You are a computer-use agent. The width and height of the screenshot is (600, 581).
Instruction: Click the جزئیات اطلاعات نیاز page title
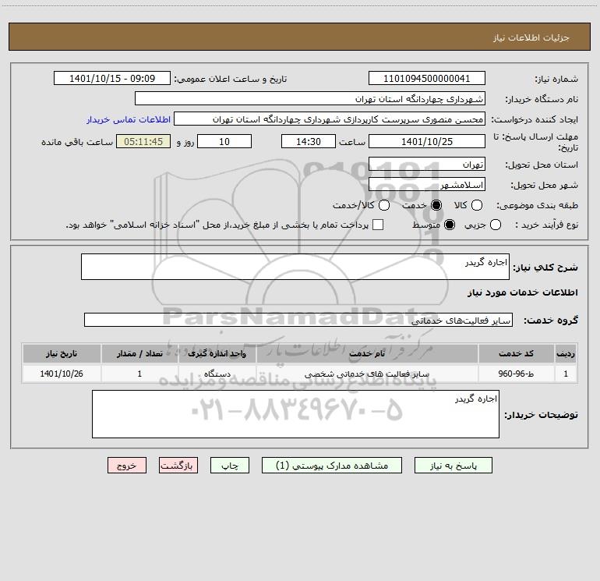531,37
